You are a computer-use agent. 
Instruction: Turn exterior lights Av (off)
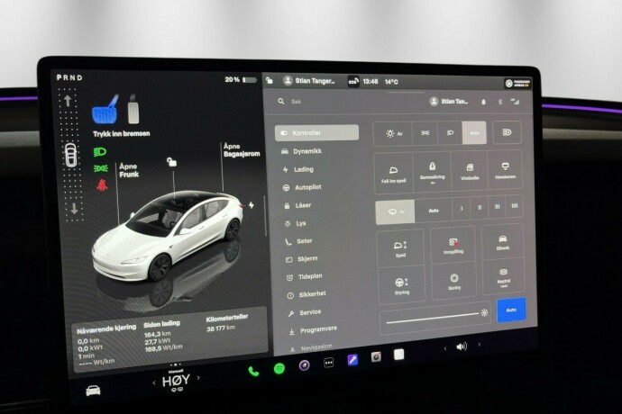tap(394, 134)
